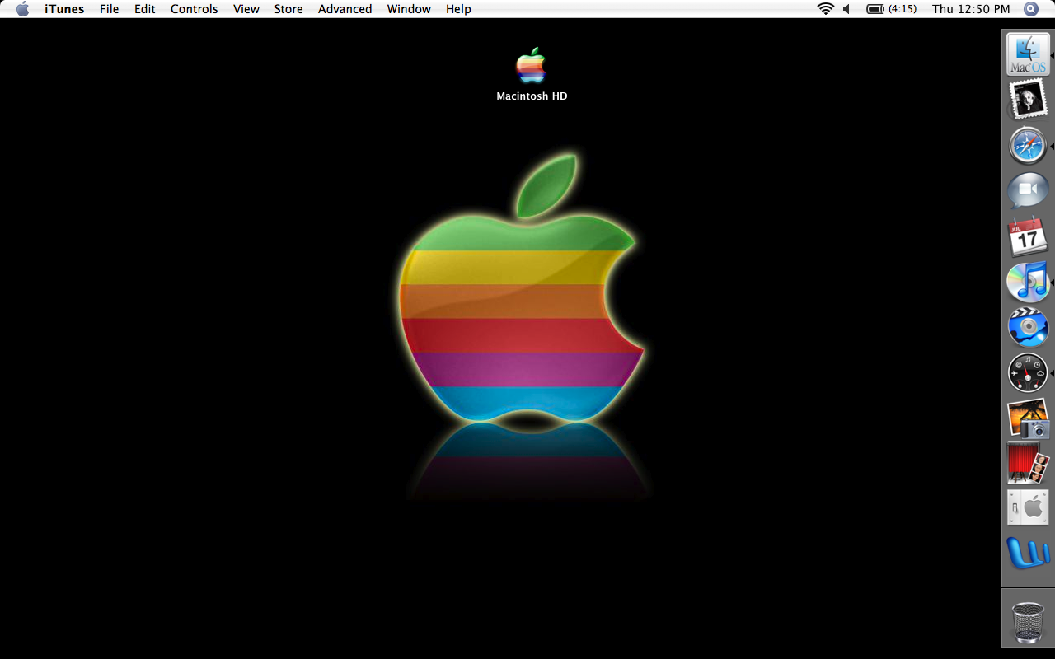The height and width of the screenshot is (659, 1055).
Task: Switch to iTunes in the dock
Action: (x=1028, y=282)
